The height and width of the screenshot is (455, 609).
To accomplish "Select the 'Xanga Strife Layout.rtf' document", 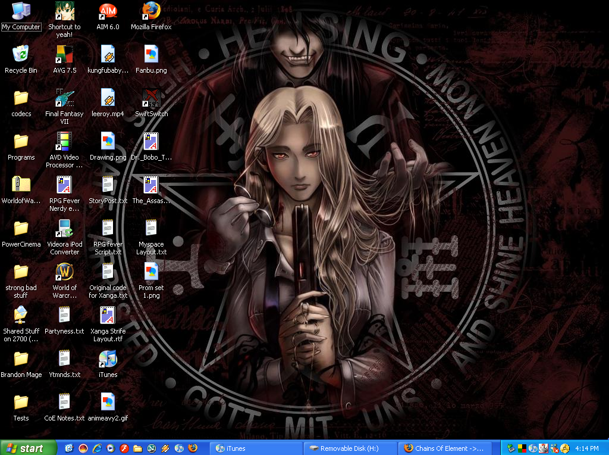I will coord(108,323).
